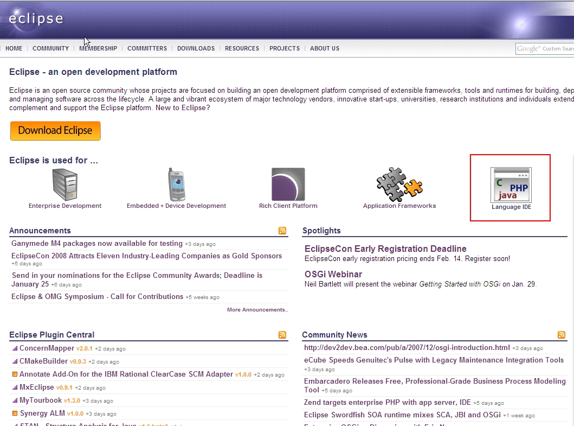Click the Enterprise Development server icon
Image resolution: width=574 pixels, height=426 pixels.
65,185
